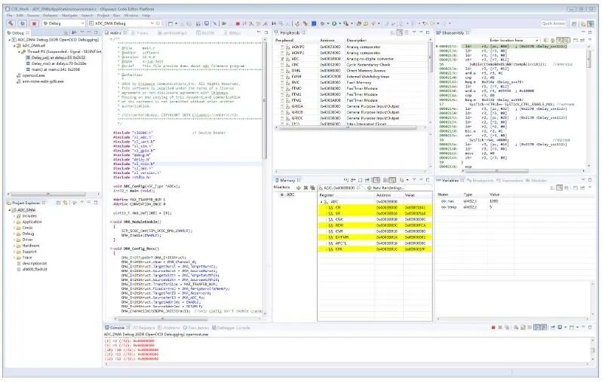Viewport: 602px width, 382px height.
Task: Click the Debug perspective icon near Quick Access
Action: tap(591, 24)
